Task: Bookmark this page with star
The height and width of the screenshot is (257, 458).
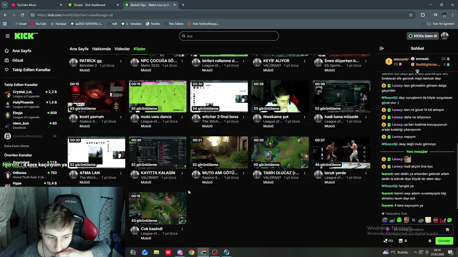Action: (411, 15)
